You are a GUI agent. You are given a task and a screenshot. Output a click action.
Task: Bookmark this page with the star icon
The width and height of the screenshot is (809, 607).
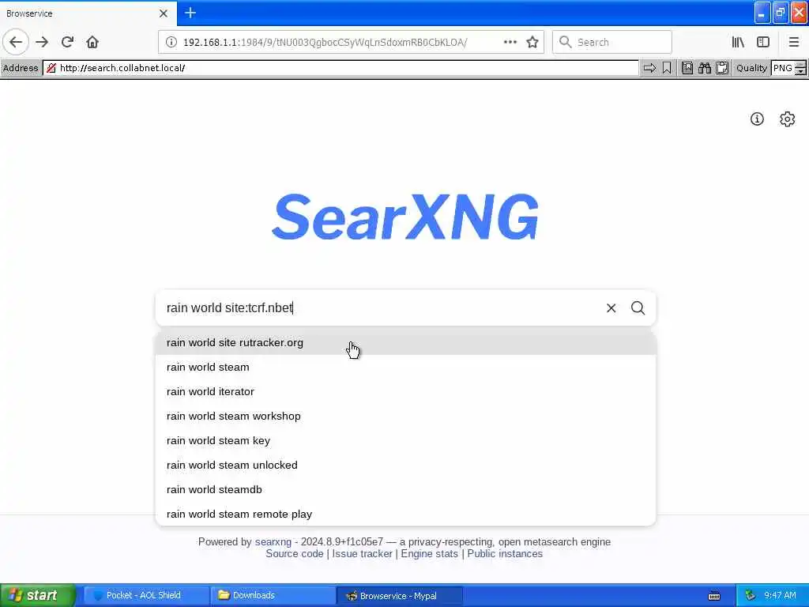532,42
